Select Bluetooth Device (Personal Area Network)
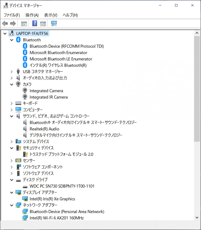This screenshot has height=230, width=201. pyautogui.click(x=67, y=212)
